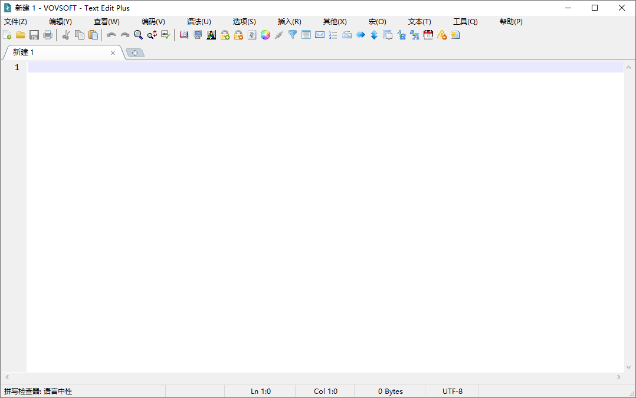
Task: Create a new document
Action: pyautogui.click(x=7, y=35)
